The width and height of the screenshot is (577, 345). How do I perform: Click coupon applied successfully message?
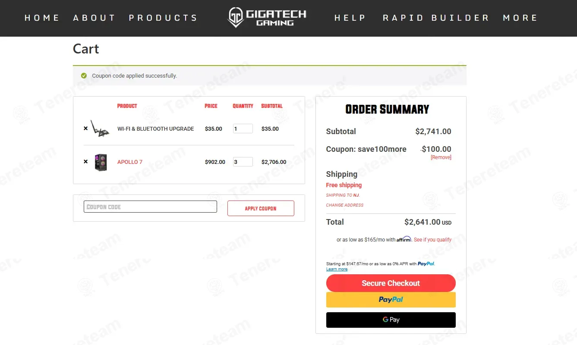pos(134,75)
